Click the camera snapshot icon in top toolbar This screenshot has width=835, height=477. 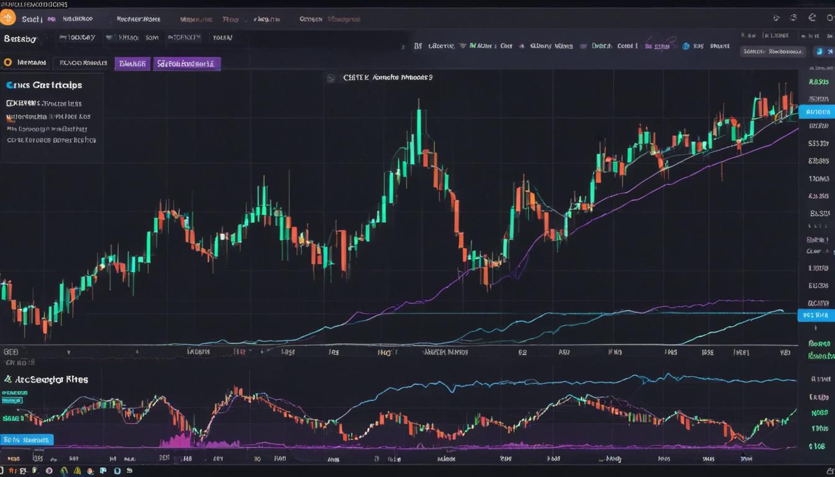tap(812, 17)
